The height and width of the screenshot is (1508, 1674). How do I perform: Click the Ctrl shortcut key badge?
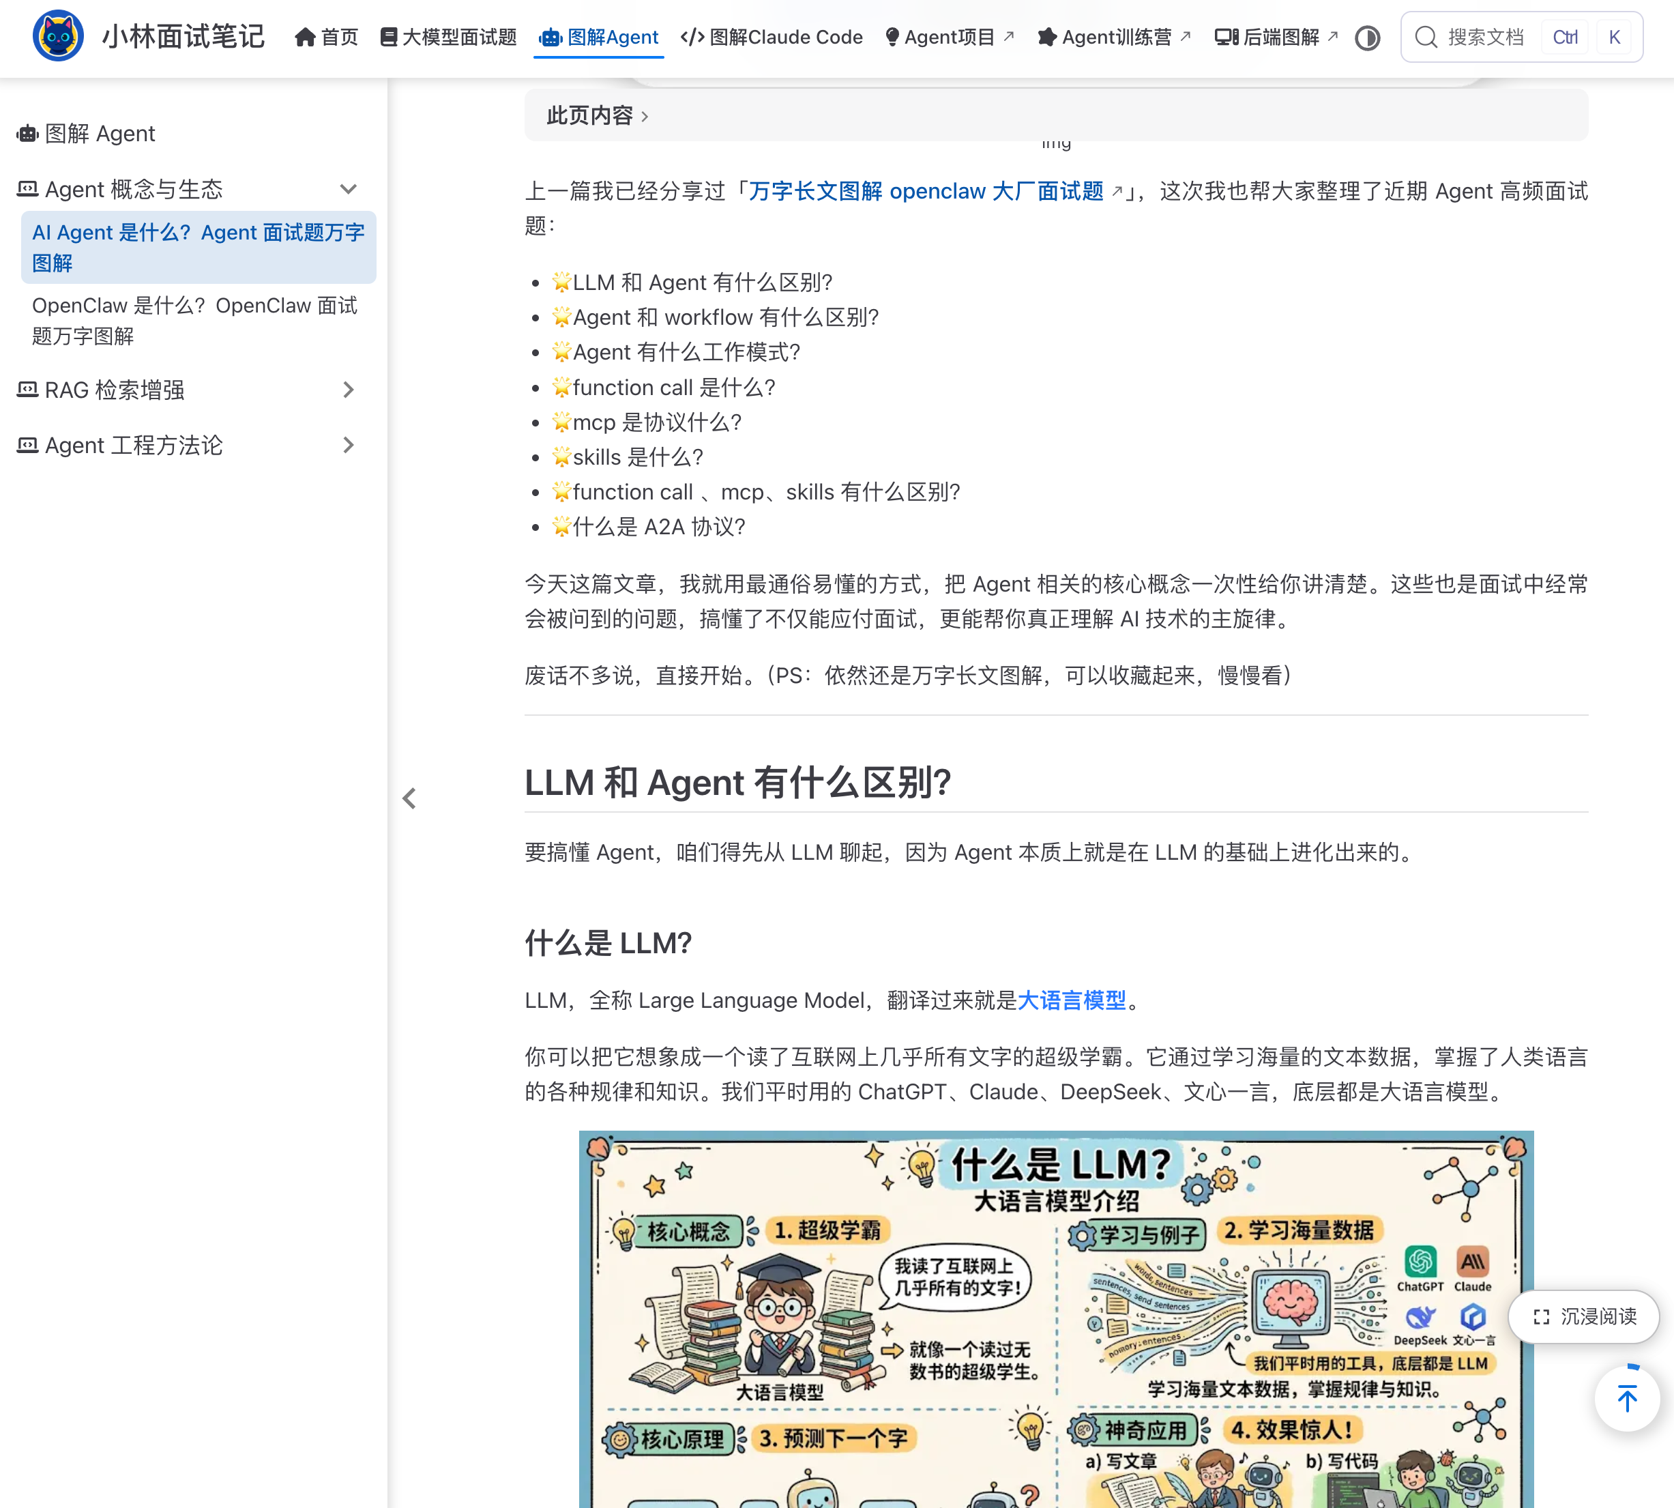pos(1565,38)
